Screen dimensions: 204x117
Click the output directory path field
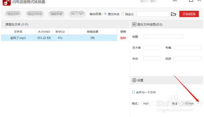153,14
